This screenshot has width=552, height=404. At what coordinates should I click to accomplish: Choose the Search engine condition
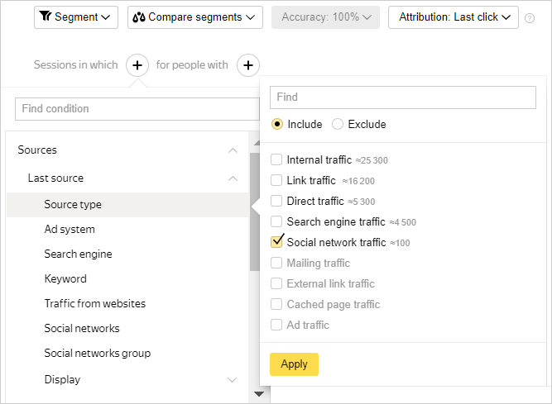tap(78, 254)
